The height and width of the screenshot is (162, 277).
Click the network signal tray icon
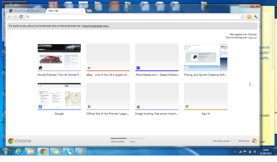(240, 152)
